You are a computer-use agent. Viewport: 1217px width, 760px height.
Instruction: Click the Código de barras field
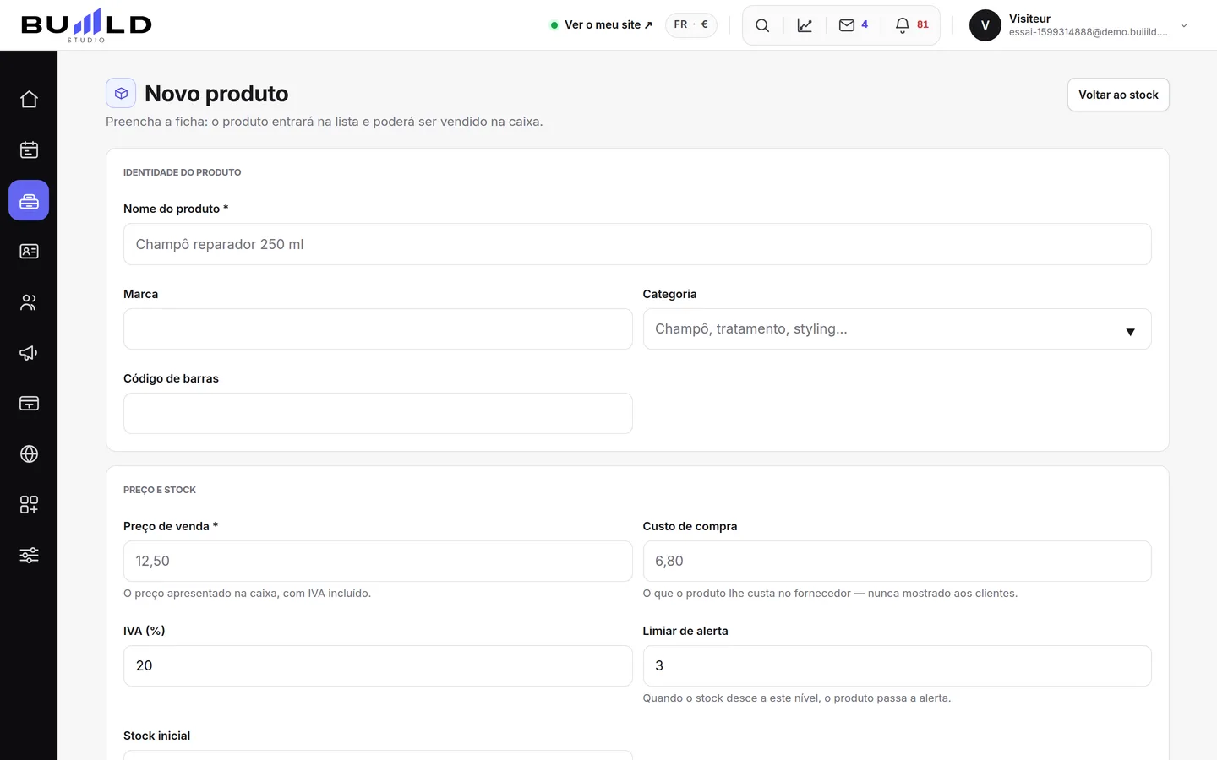click(378, 414)
